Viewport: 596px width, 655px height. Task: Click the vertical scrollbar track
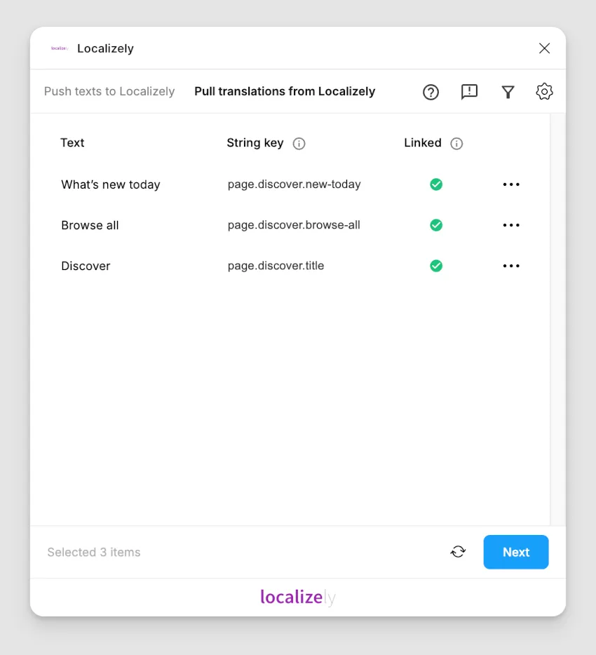(x=558, y=320)
